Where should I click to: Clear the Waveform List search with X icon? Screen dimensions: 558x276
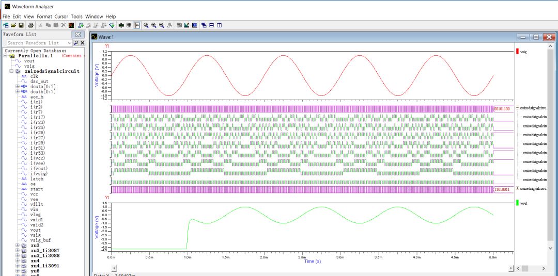point(83,43)
